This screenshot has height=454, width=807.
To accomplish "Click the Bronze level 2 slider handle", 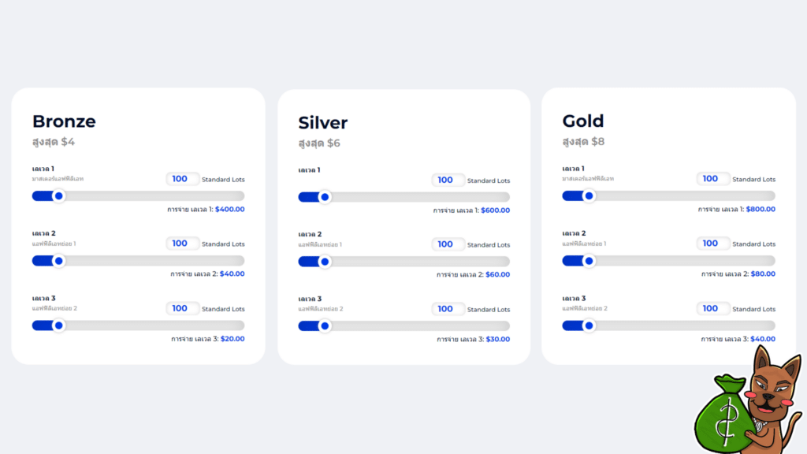I will 58,261.
